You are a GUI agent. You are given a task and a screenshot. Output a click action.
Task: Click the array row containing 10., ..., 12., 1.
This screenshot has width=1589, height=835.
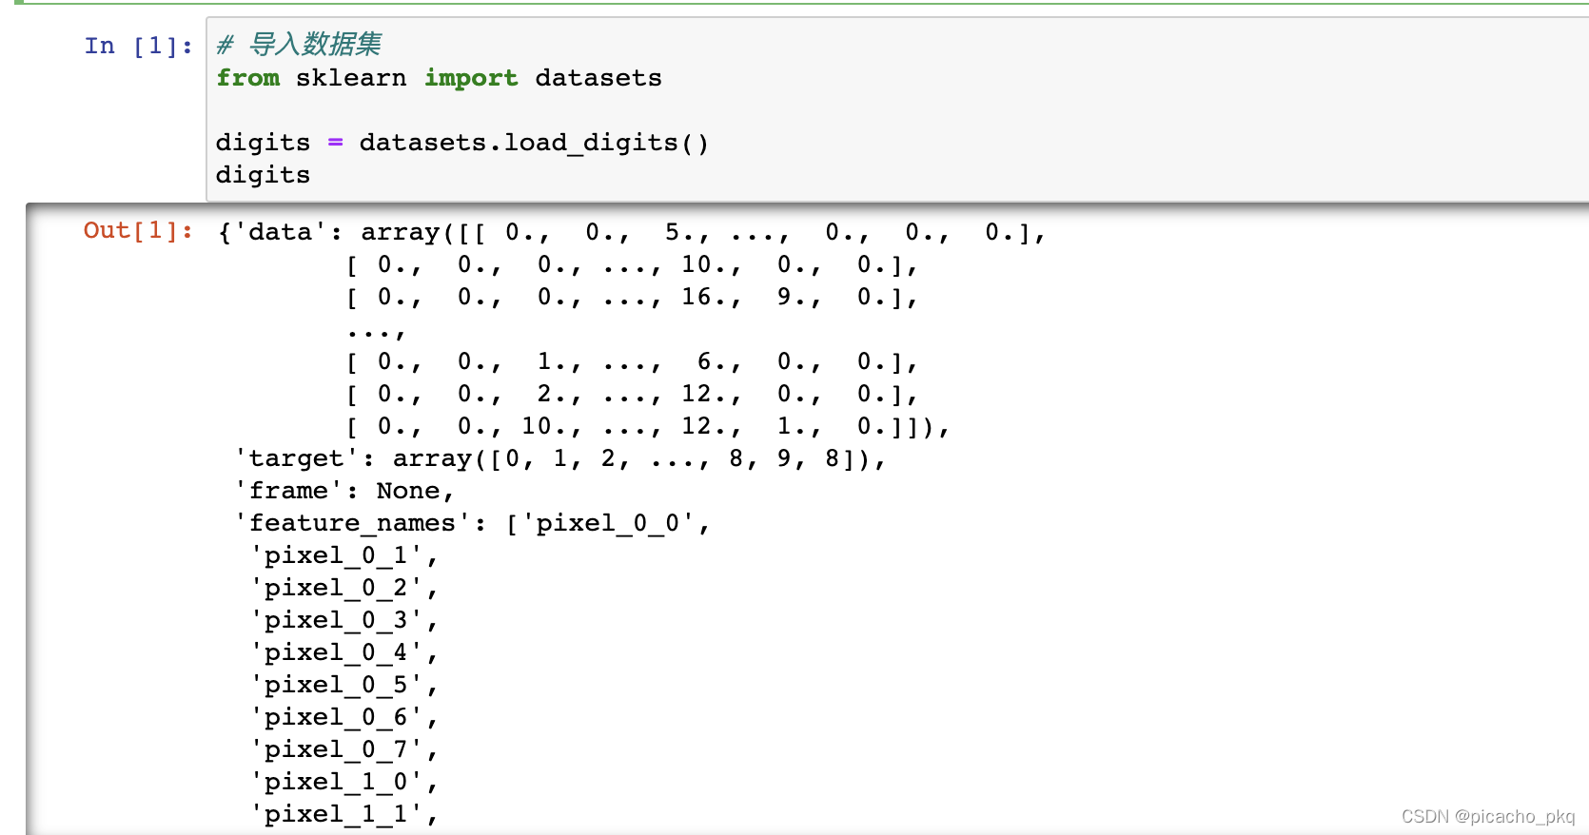point(648,426)
